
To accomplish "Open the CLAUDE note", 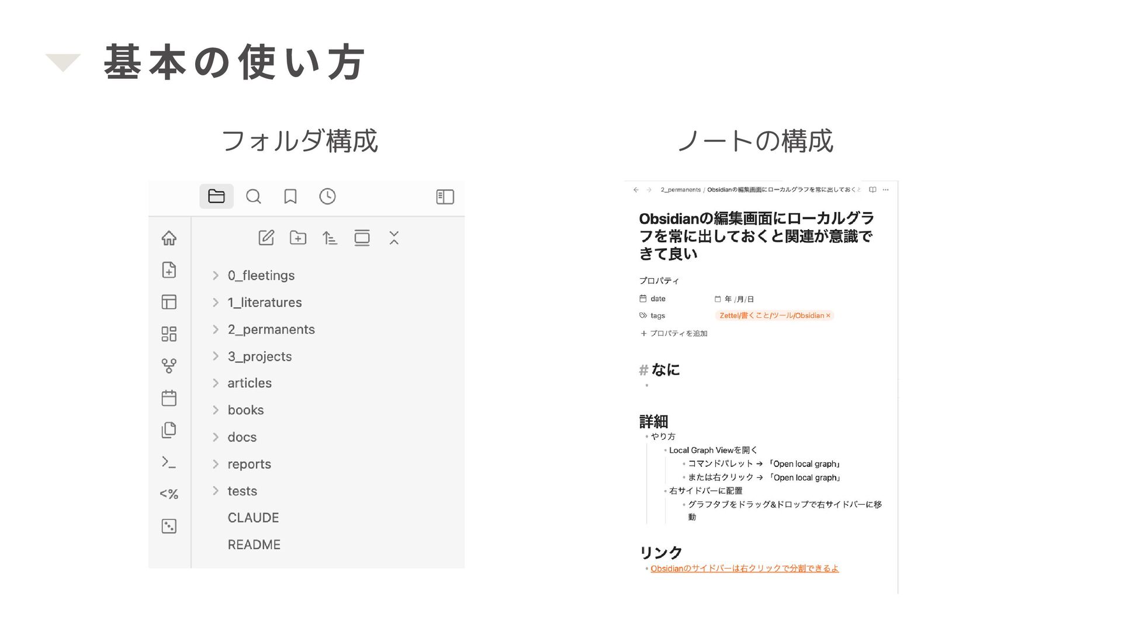I will click(x=253, y=518).
